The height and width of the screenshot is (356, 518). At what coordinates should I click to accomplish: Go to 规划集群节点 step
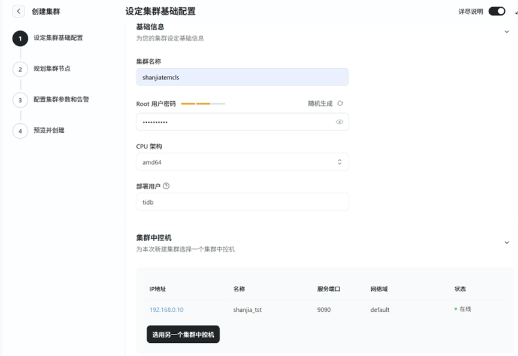[x=52, y=69]
